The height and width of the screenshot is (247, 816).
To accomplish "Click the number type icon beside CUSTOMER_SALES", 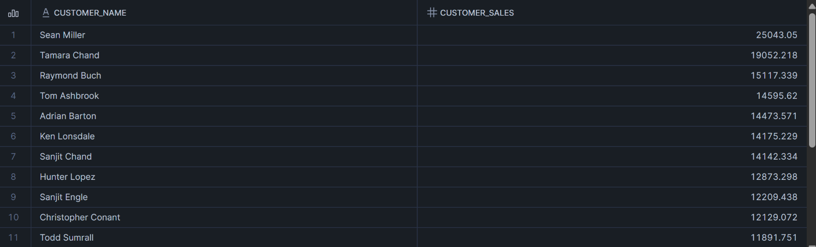I will click(x=432, y=13).
